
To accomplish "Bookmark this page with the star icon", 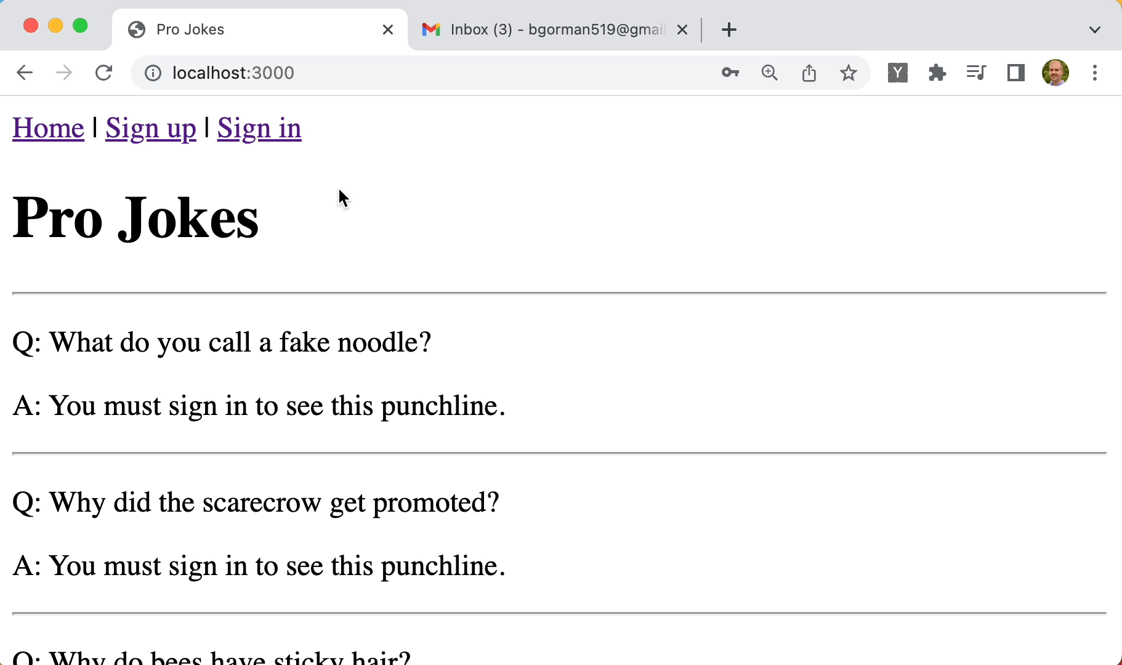I will (849, 73).
